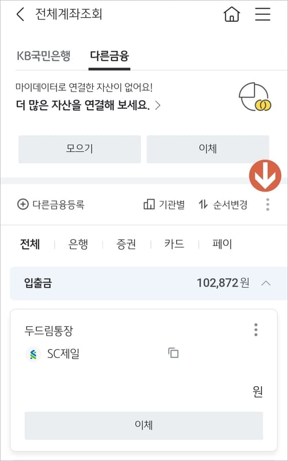Tap the plus icon for 다른금융등록

coord(22,204)
